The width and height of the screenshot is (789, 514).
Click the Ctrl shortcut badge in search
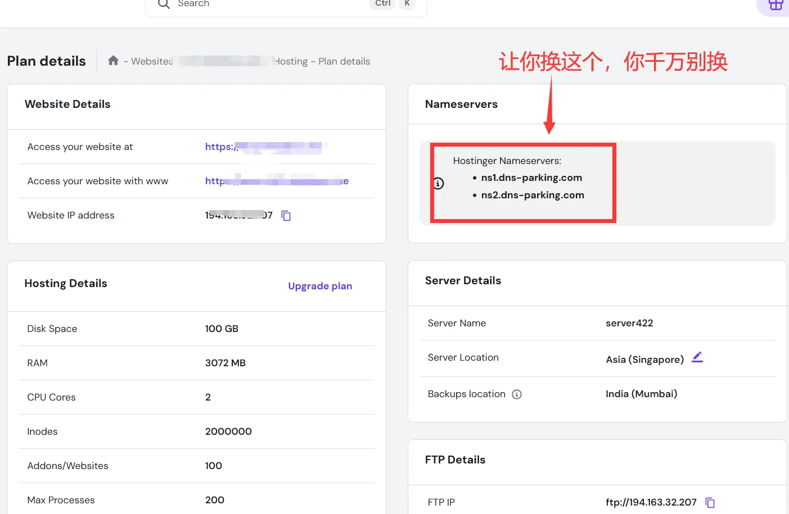click(382, 3)
